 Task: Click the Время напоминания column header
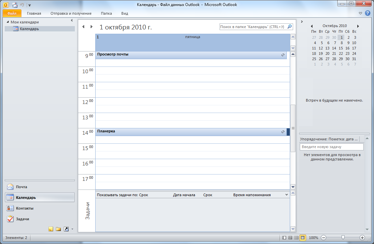point(252,195)
